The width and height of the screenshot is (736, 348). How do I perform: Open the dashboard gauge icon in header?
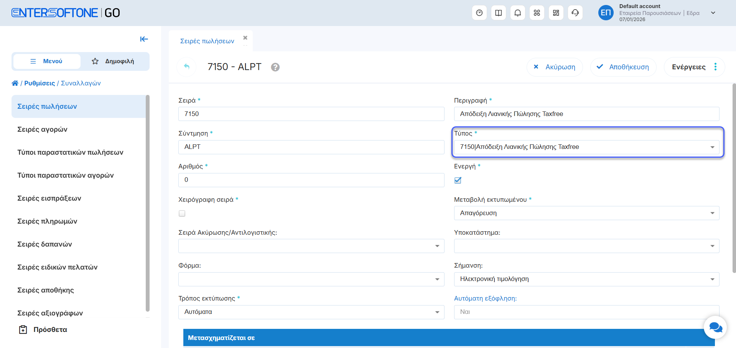click(479, 13)
